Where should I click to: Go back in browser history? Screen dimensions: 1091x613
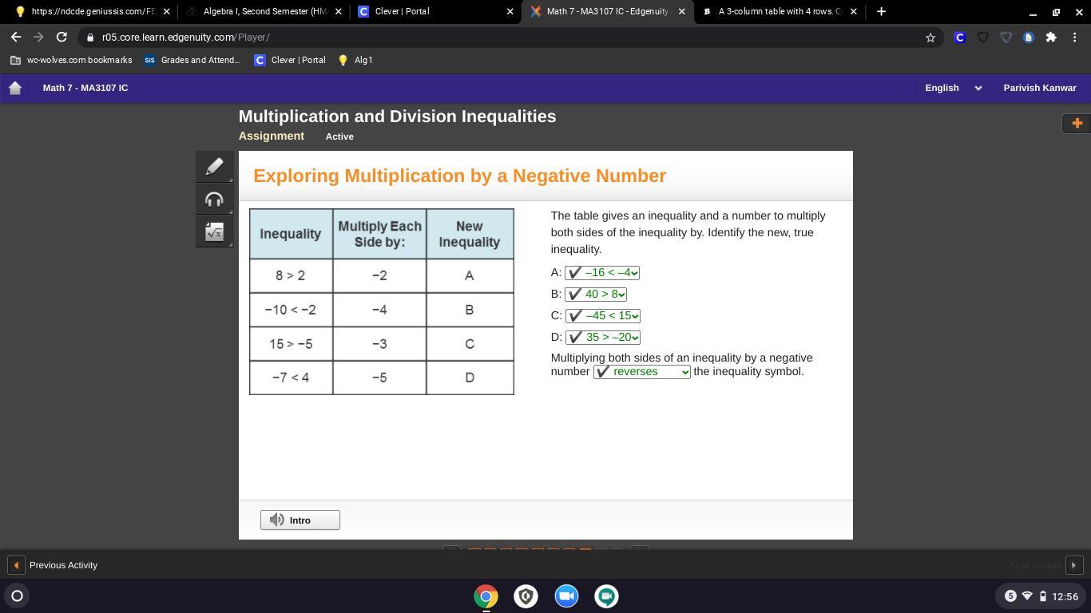tap(16, 37)
